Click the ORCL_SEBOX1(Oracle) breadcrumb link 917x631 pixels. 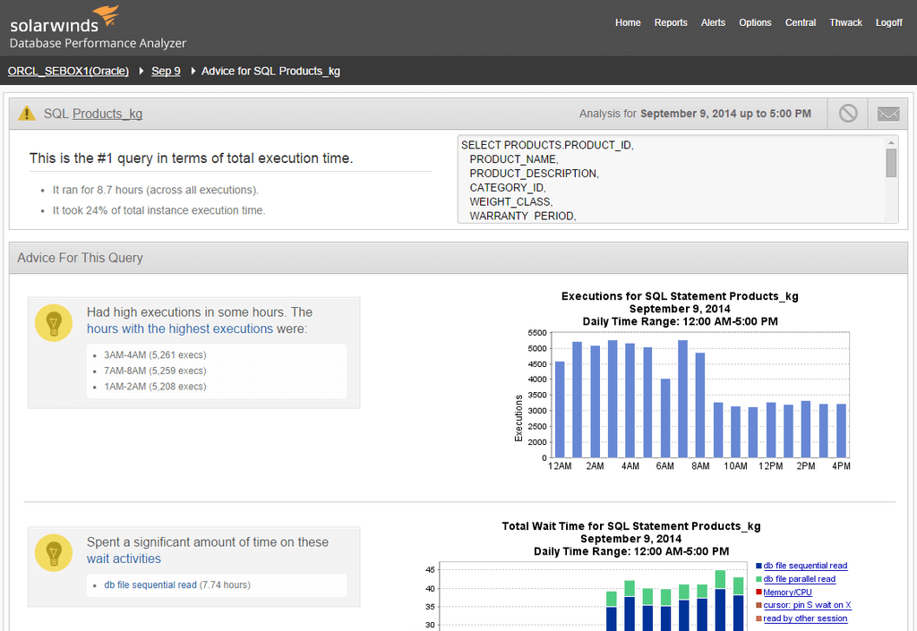tap(68, 72)
